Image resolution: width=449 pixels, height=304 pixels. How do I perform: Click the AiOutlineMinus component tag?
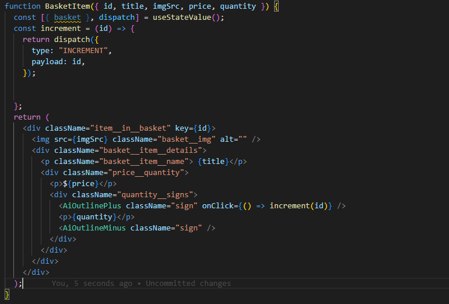click(94, 228)
